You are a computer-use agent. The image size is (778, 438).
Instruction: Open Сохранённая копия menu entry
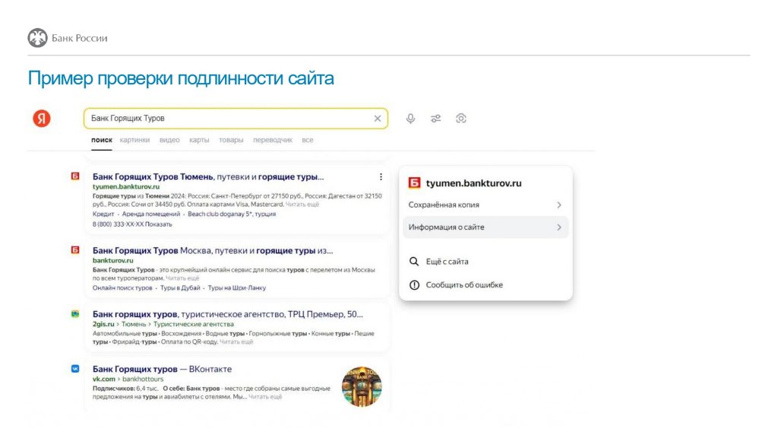485,205
